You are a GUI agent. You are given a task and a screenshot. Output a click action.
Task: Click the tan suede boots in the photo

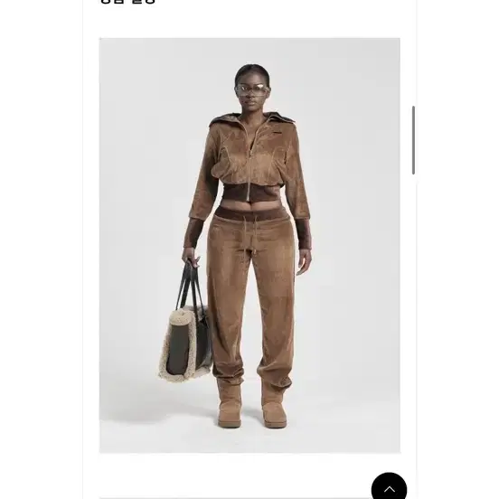tap(251, 402)
